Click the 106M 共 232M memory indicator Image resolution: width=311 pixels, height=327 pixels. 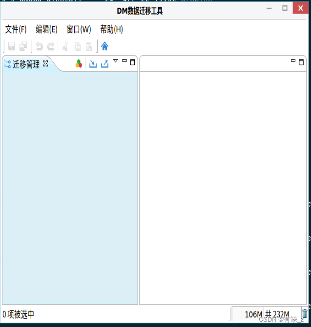tap(267, 314)
